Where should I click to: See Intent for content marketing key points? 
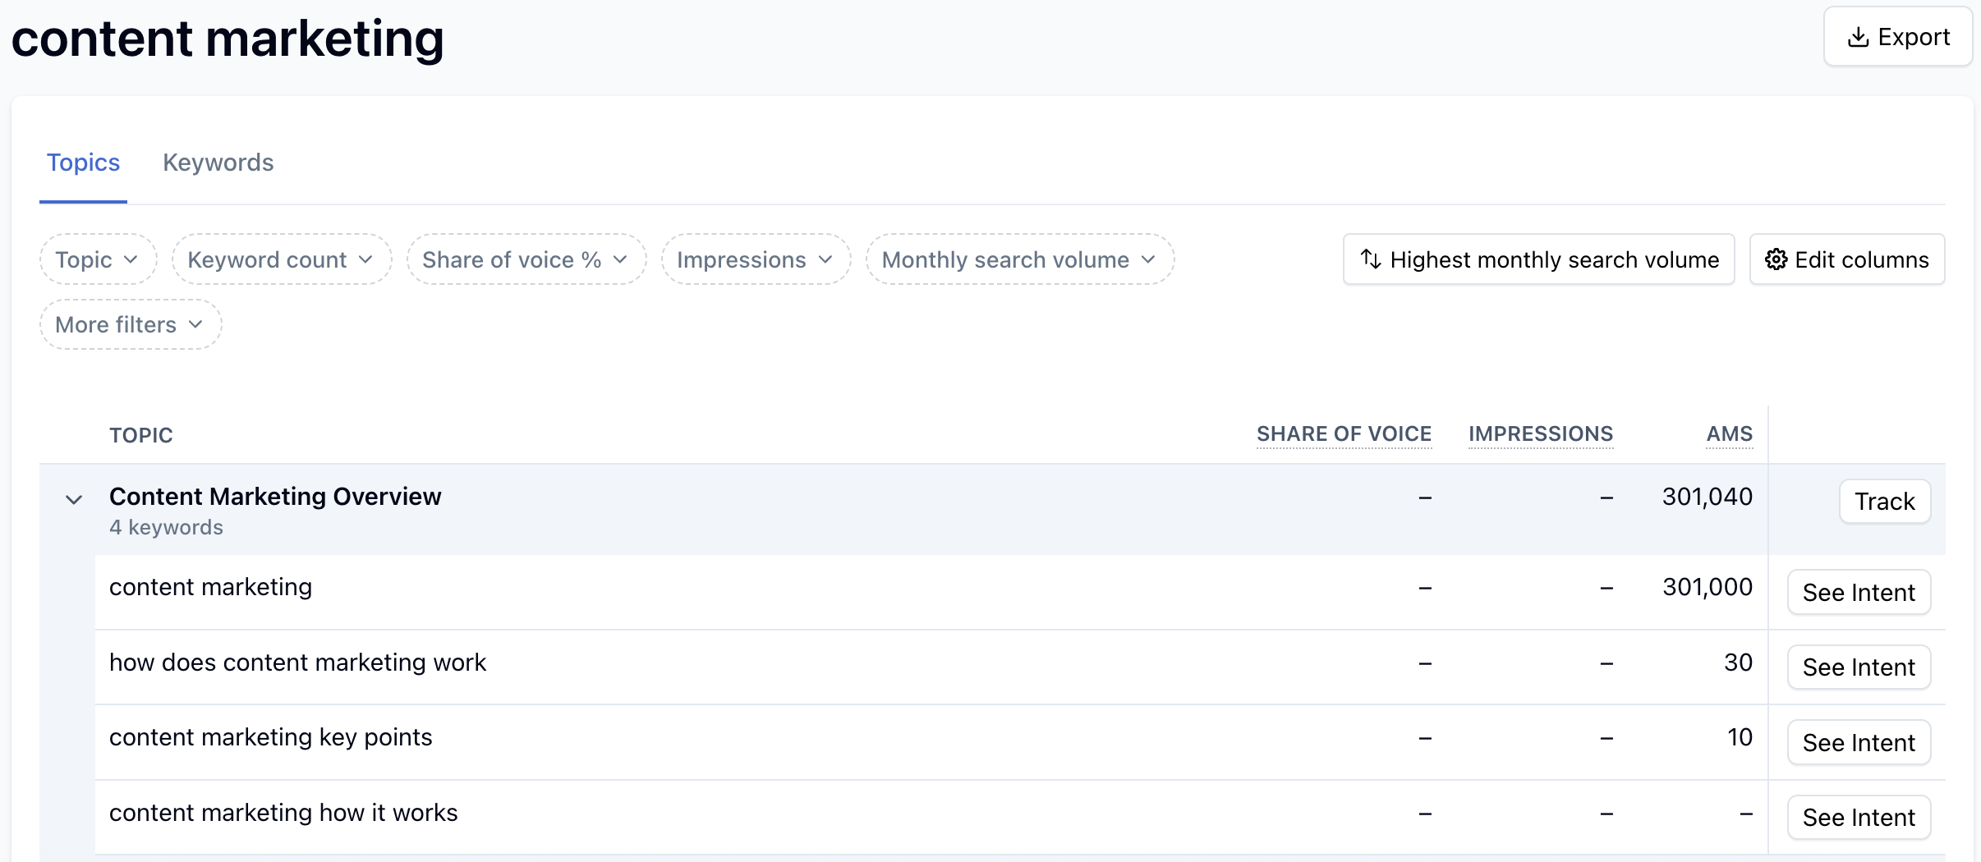pos(1858,741)
